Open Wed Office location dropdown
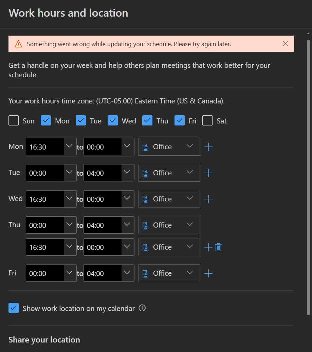Image resolution: width=312 pixels, height=352 pixels. pyautogui.click(x=169, y=199)
